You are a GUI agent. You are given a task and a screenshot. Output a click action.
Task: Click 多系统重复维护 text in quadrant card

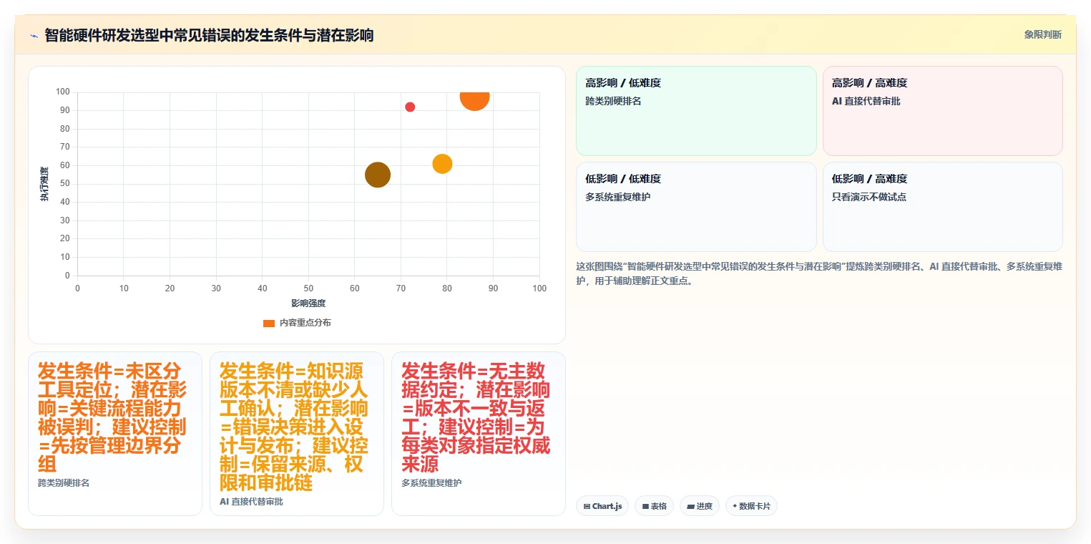coord(618,197)
